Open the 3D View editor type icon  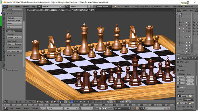[6, 102]
